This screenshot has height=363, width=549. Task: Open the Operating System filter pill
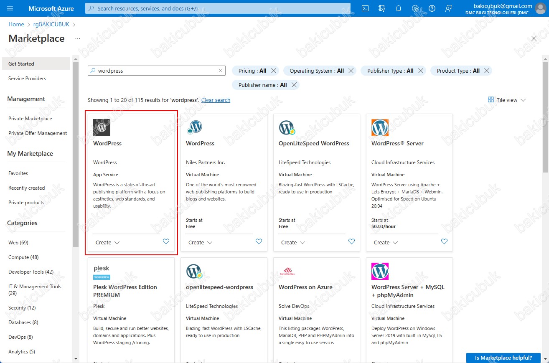(316, 71)
